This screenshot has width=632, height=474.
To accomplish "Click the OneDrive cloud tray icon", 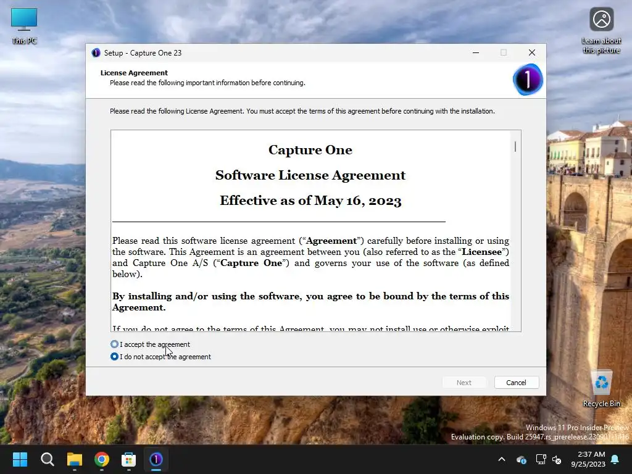I will click(x=521, y=459).
